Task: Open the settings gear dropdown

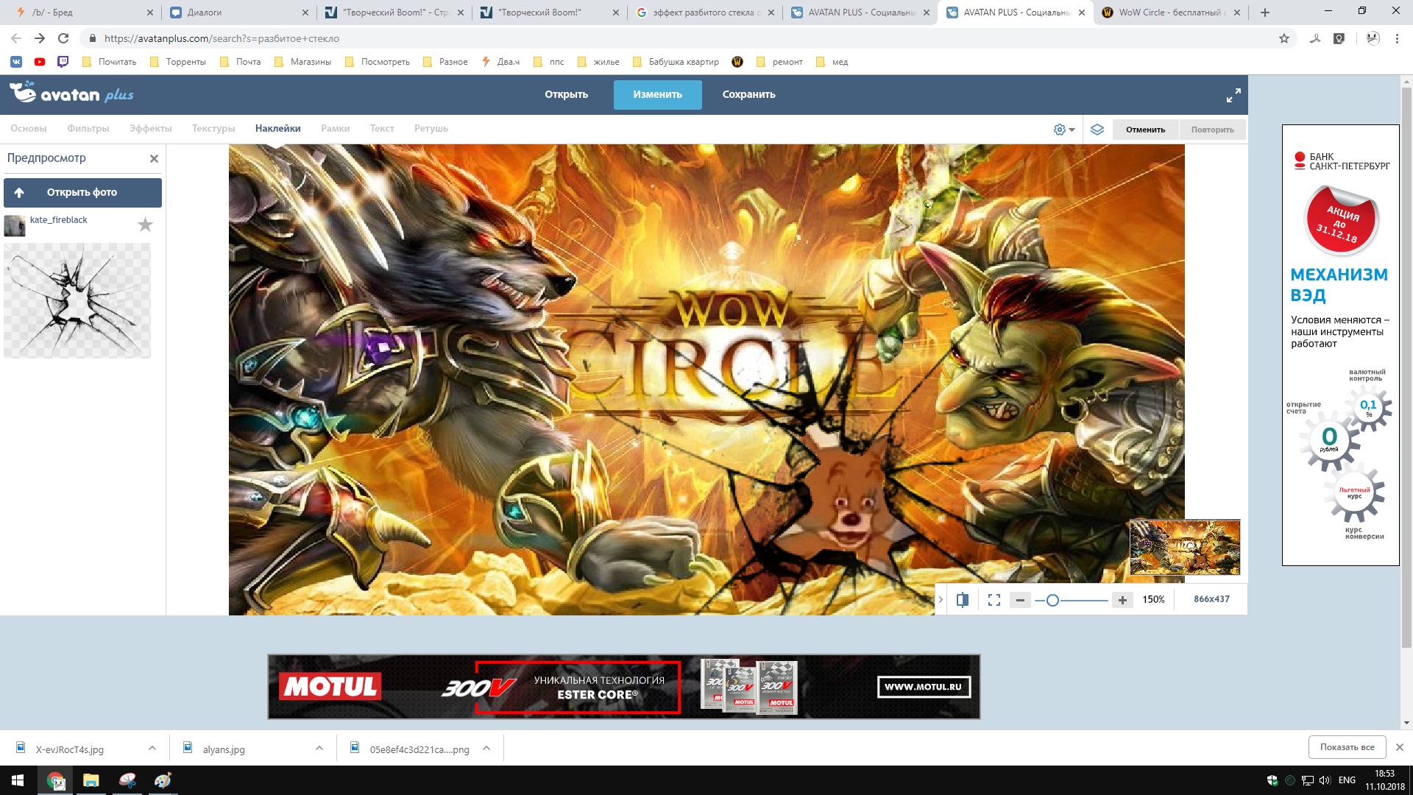Action: click(1063, 130)
